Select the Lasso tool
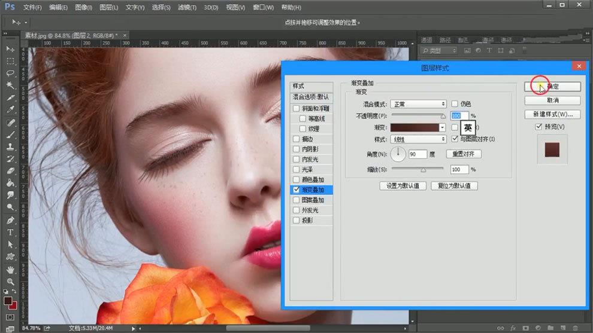 click(10, 73)
